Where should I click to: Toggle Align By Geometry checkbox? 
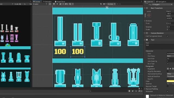pos(167,71)
